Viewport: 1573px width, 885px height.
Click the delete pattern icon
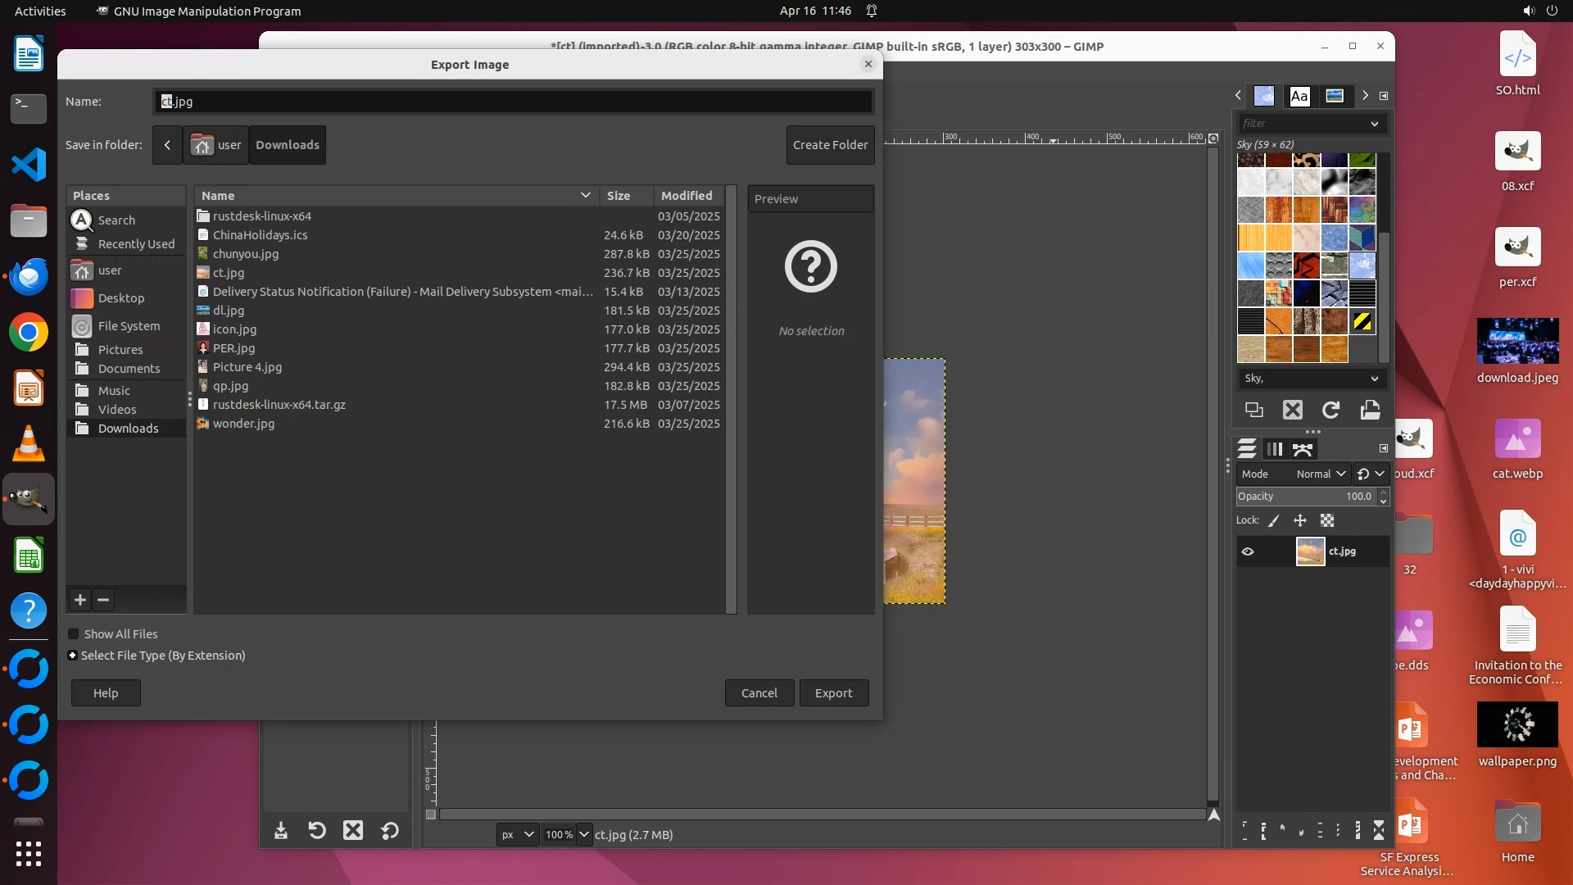click(x=1293, y=410)
